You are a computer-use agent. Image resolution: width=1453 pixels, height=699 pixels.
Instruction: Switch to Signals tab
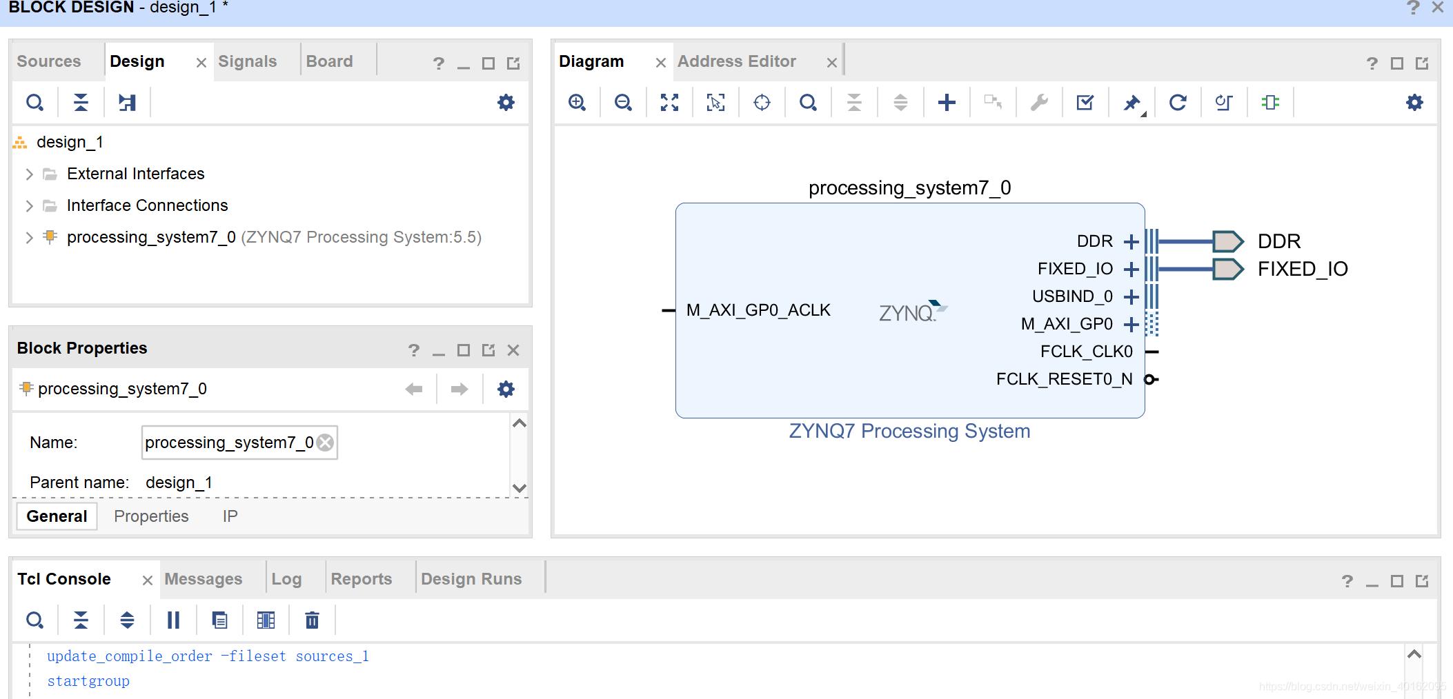tap(248, 61)
